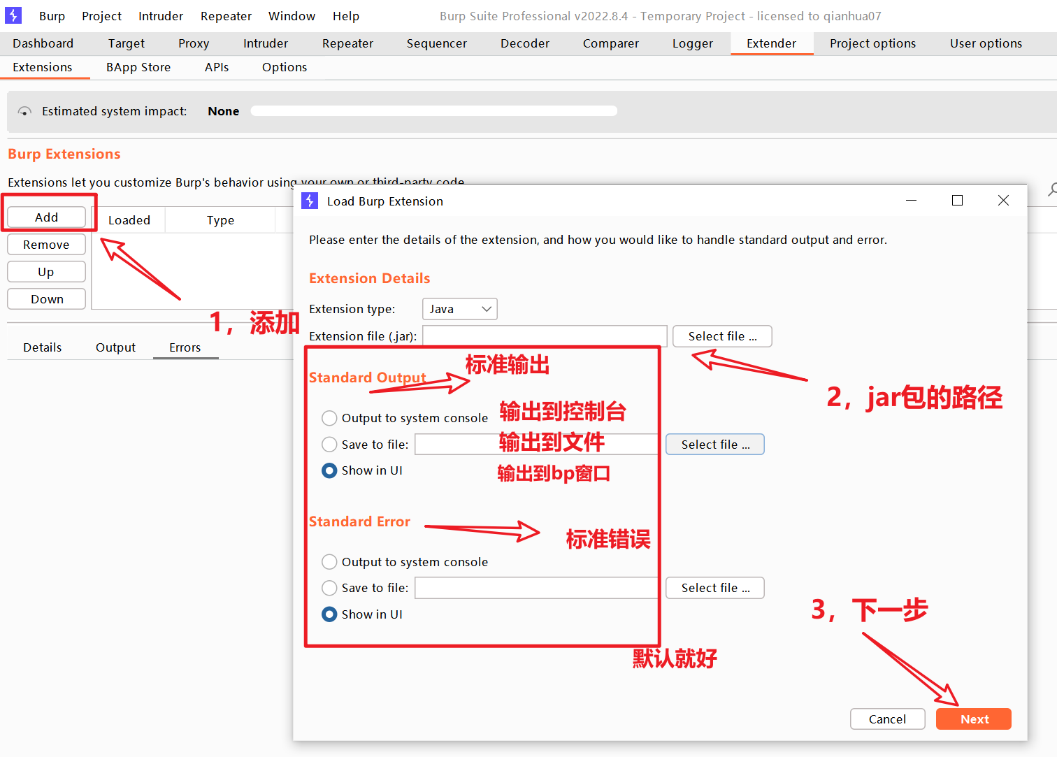Click the Type column header

point(220,220)
